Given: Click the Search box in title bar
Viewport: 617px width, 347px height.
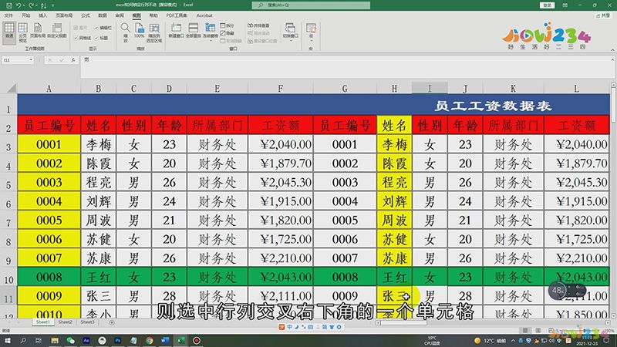Looking at the screenshot, I should coord(311,5).
